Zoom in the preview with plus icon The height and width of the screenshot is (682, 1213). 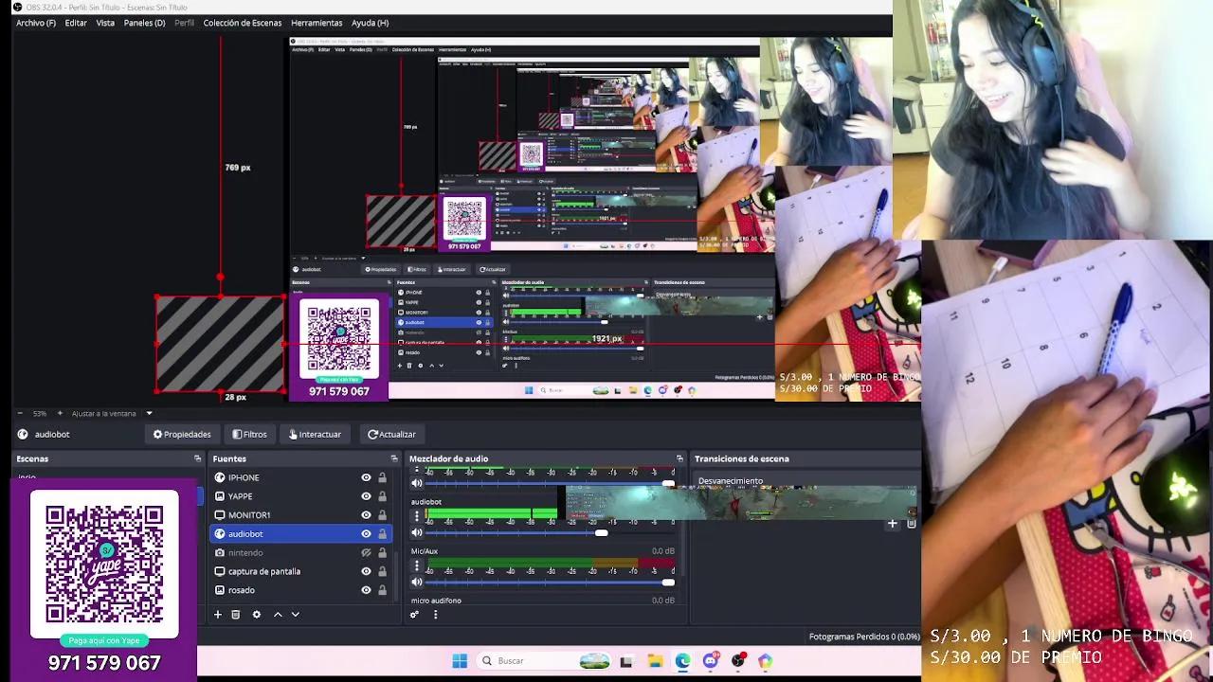tap(60, 413)
